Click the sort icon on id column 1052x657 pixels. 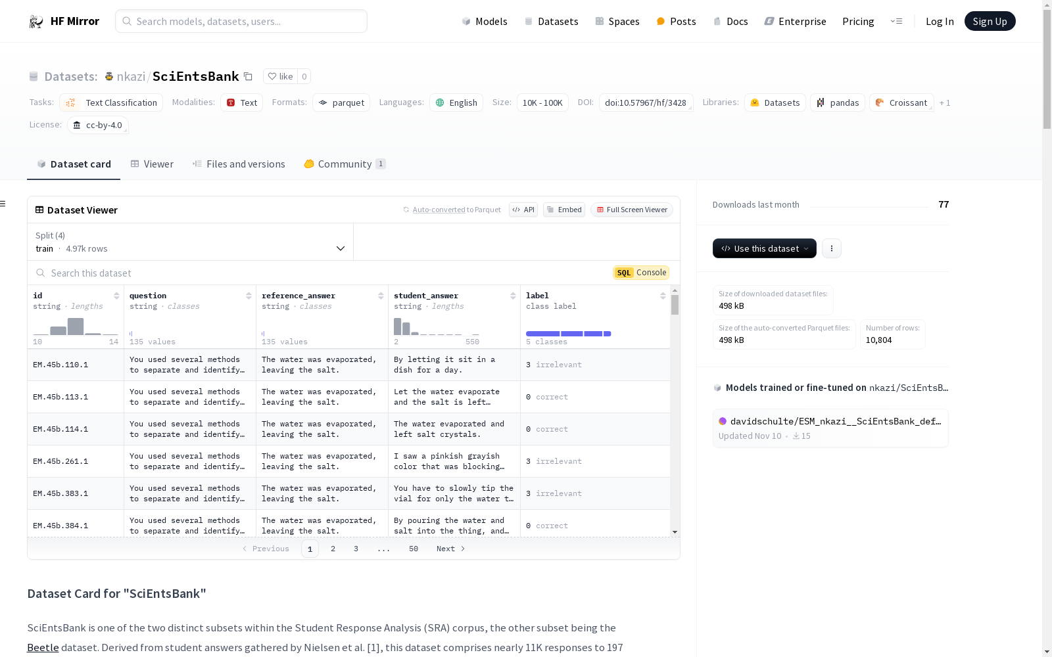(116, 296)
